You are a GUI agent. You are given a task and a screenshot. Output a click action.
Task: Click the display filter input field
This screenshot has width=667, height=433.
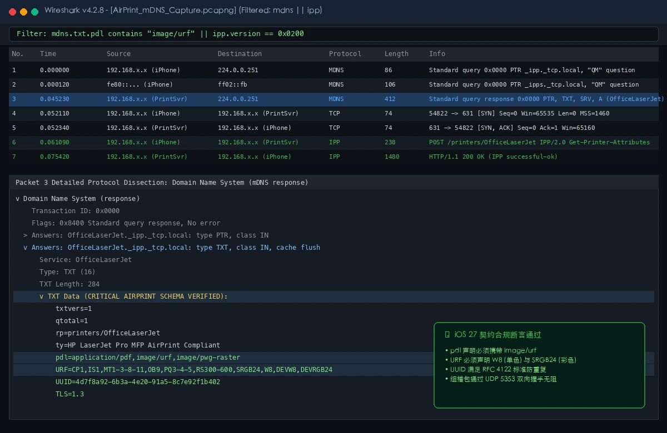[333, 34]
